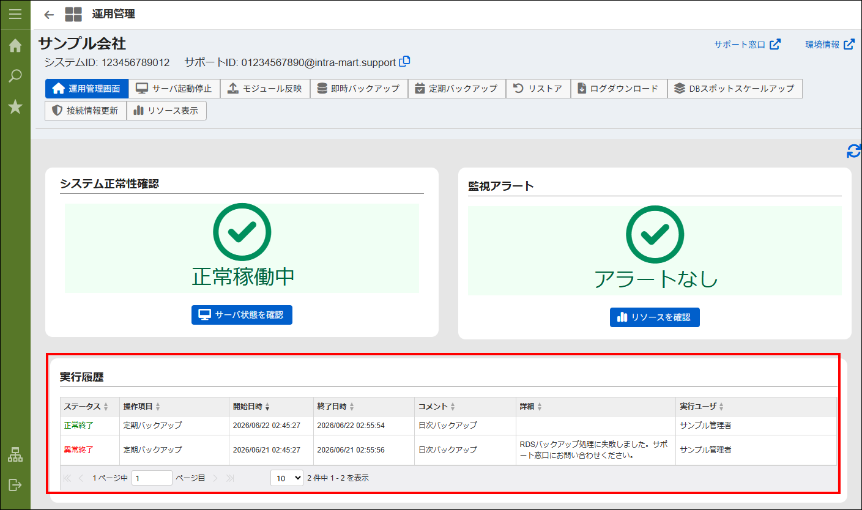Open the 10 rows-per-page dropdown

pyautogui.click(x=287, y=478)
